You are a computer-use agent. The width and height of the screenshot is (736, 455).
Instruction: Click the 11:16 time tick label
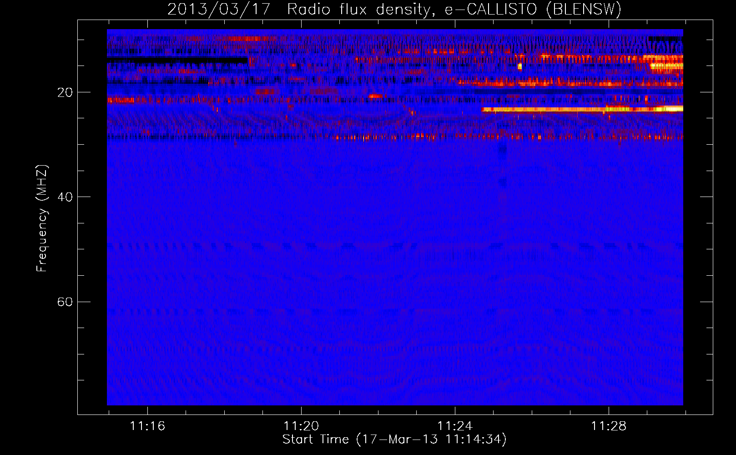point(147,426)
